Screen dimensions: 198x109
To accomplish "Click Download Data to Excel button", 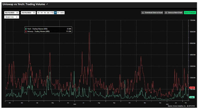I will click(x=152, y=13).
